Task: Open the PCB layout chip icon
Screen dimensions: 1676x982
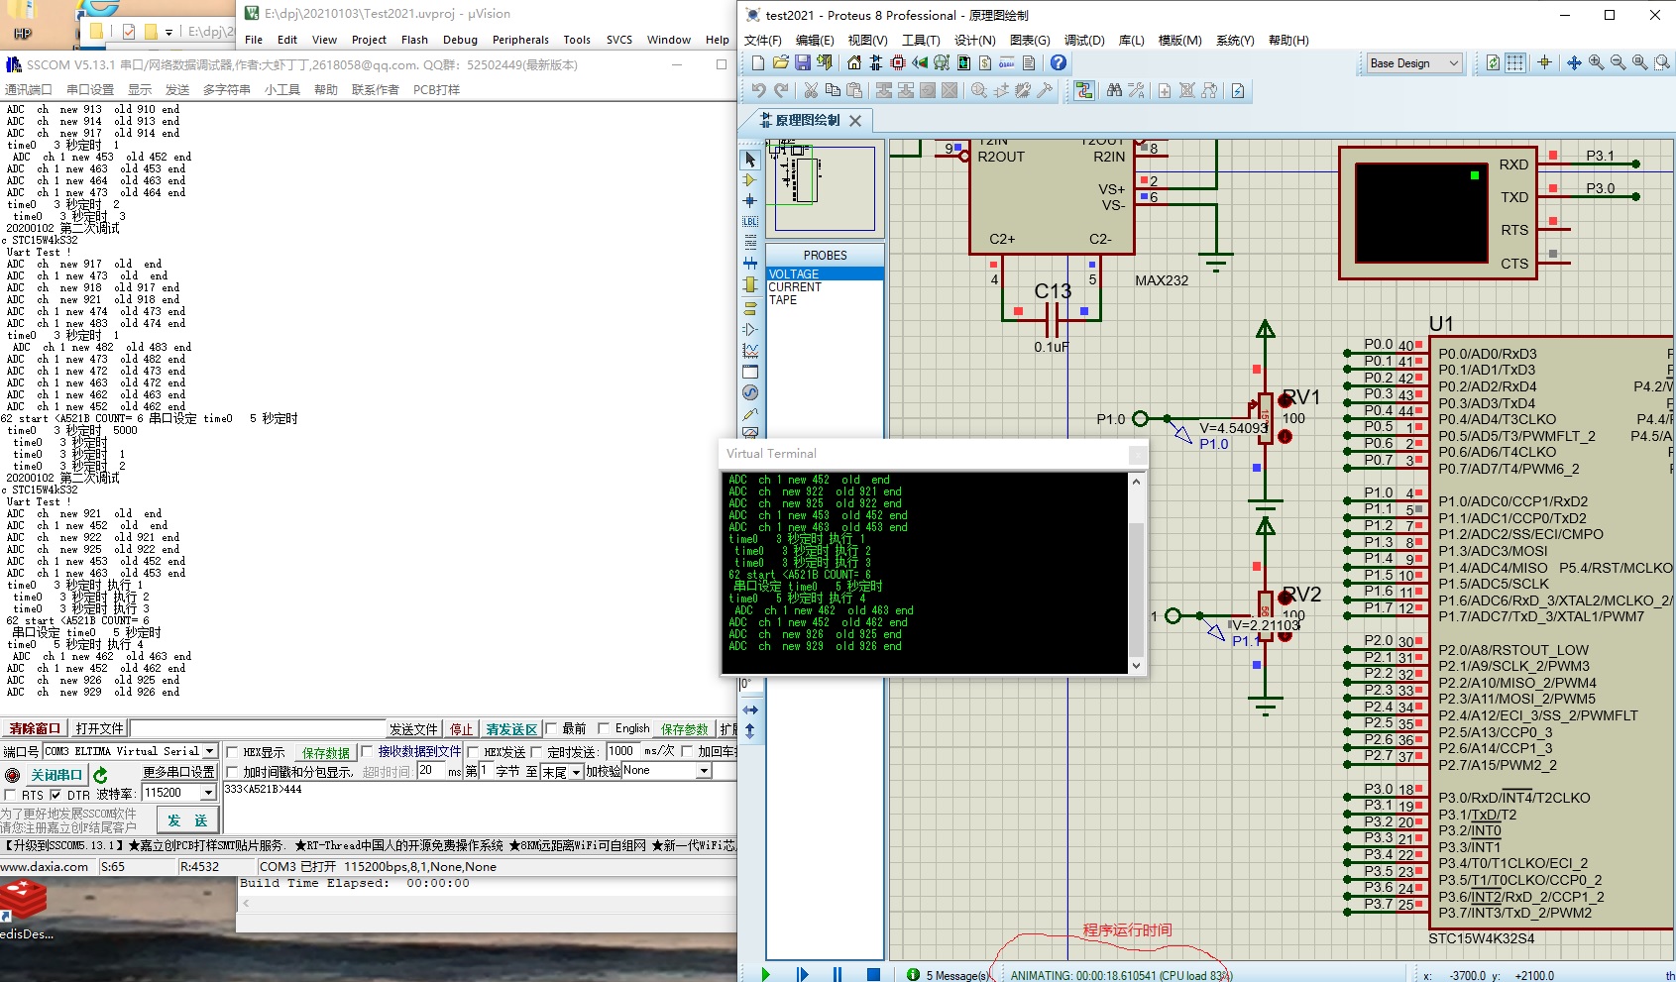Action: click(897, 62)
